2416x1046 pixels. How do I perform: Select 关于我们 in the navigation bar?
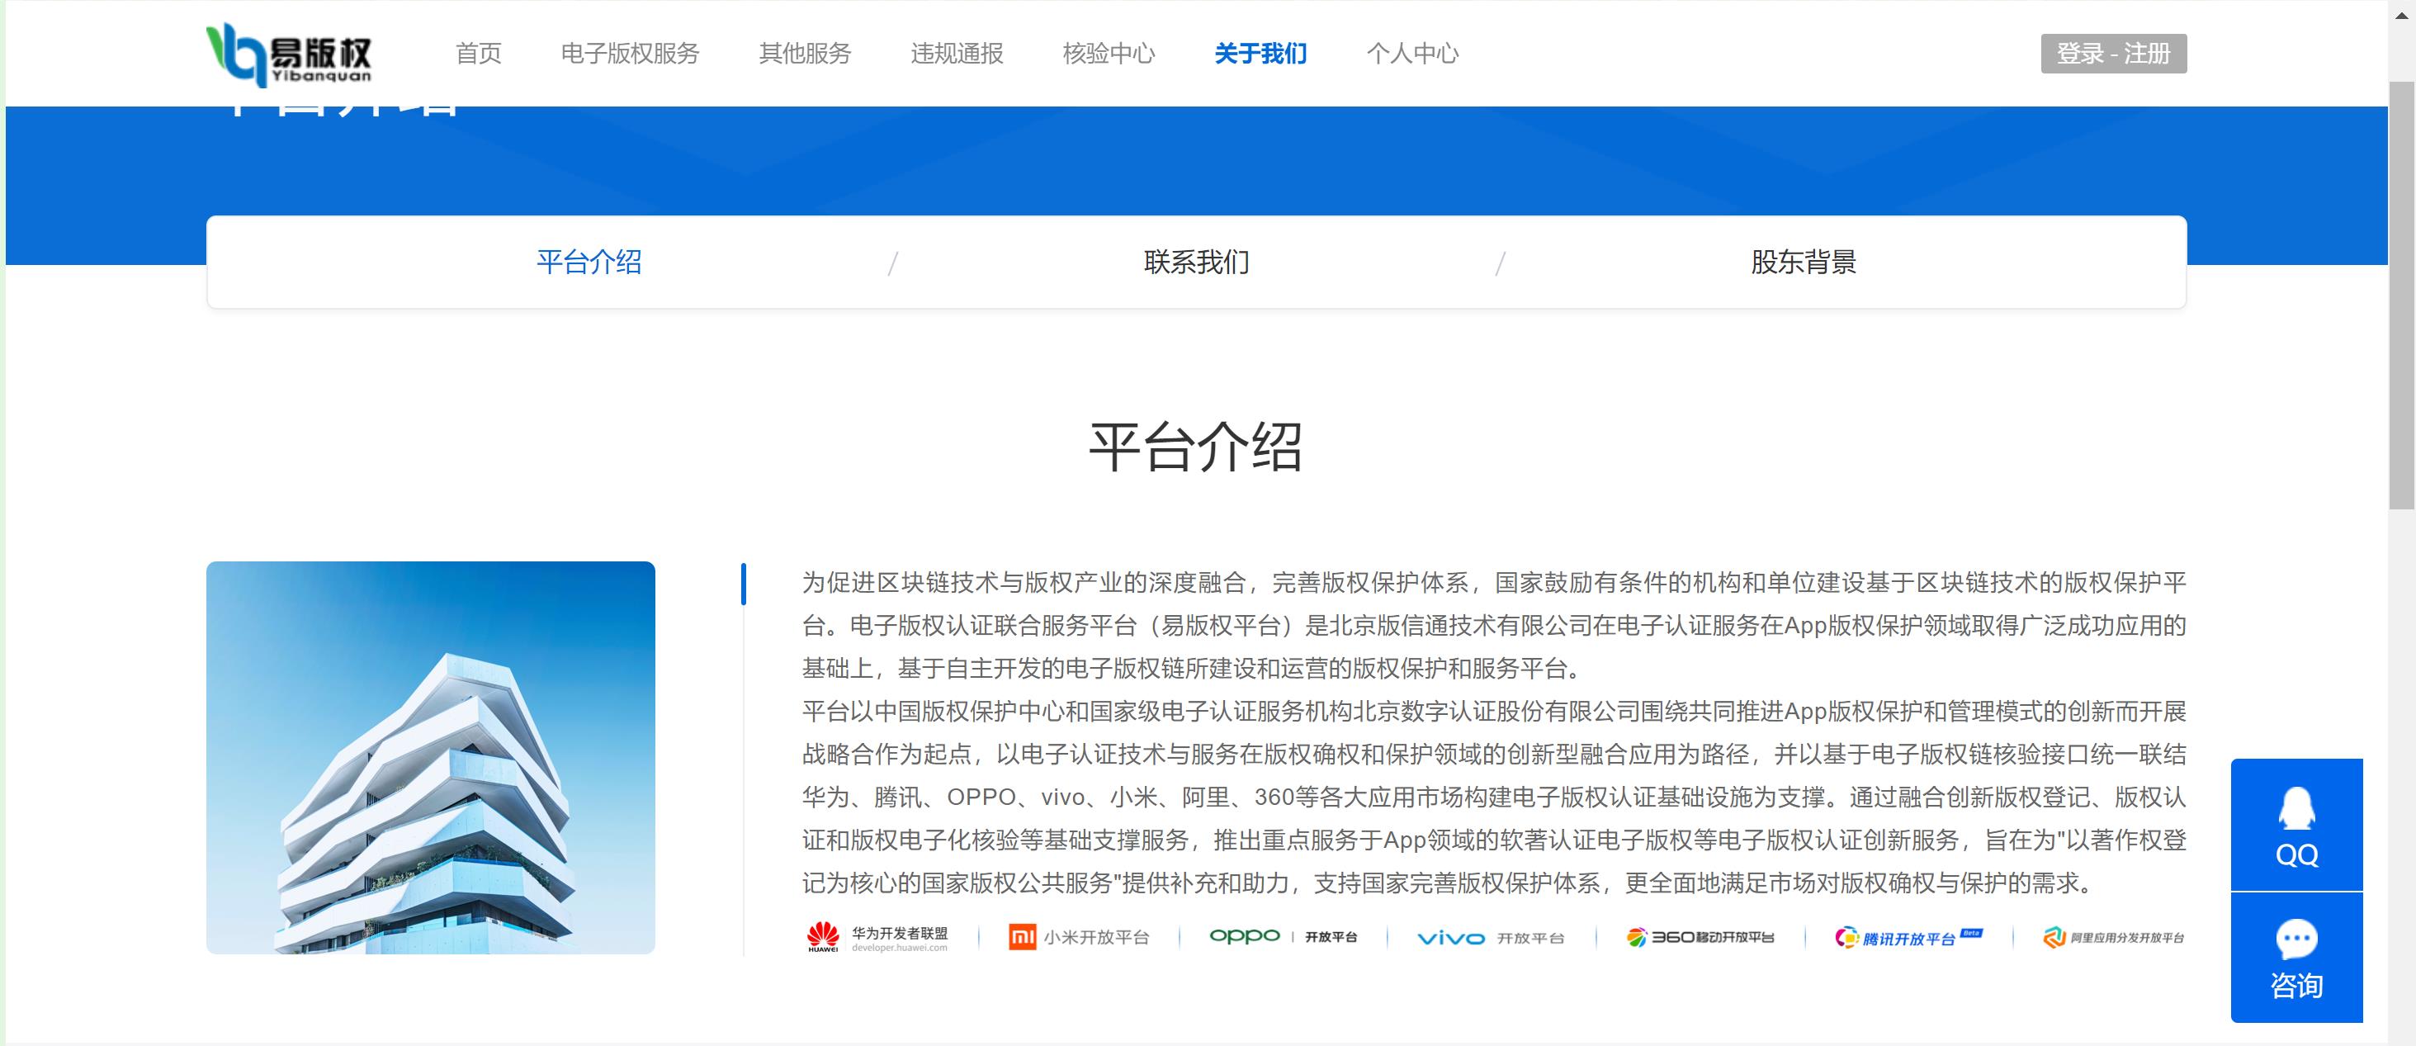tap(1260, 54)
